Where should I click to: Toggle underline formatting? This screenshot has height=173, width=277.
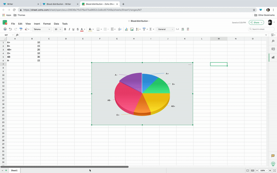pos(73,29)
